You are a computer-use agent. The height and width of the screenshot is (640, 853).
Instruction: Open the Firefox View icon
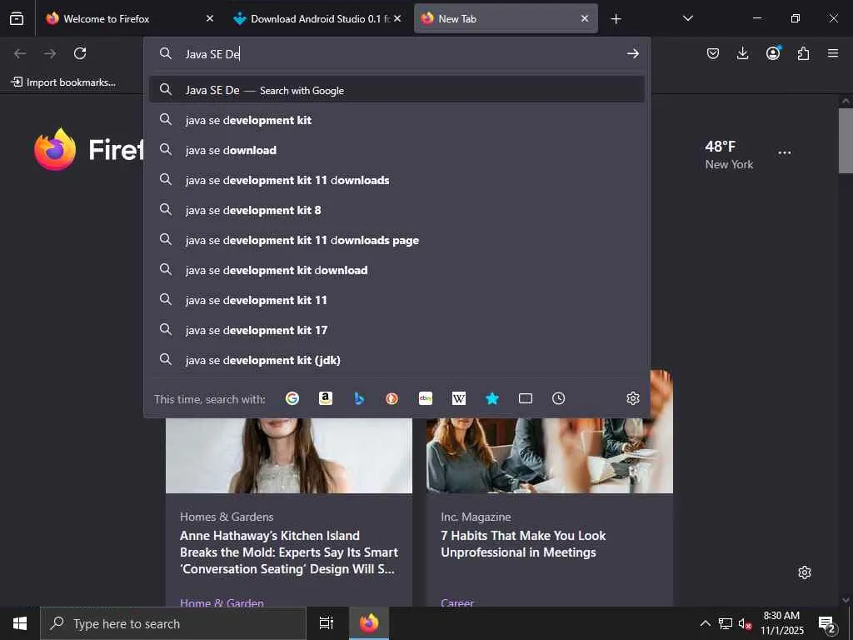17,18
